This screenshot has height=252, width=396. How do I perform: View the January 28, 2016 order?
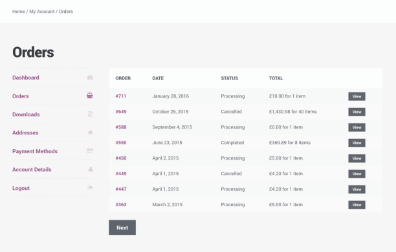357,96
